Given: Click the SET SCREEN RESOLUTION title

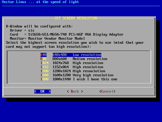Looking at the screenshot, I should click(x=76, y=18).
